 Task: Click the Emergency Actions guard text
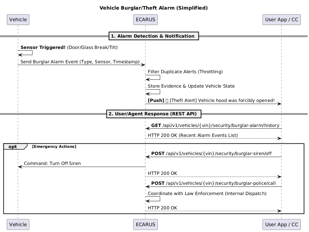point(54,146)
